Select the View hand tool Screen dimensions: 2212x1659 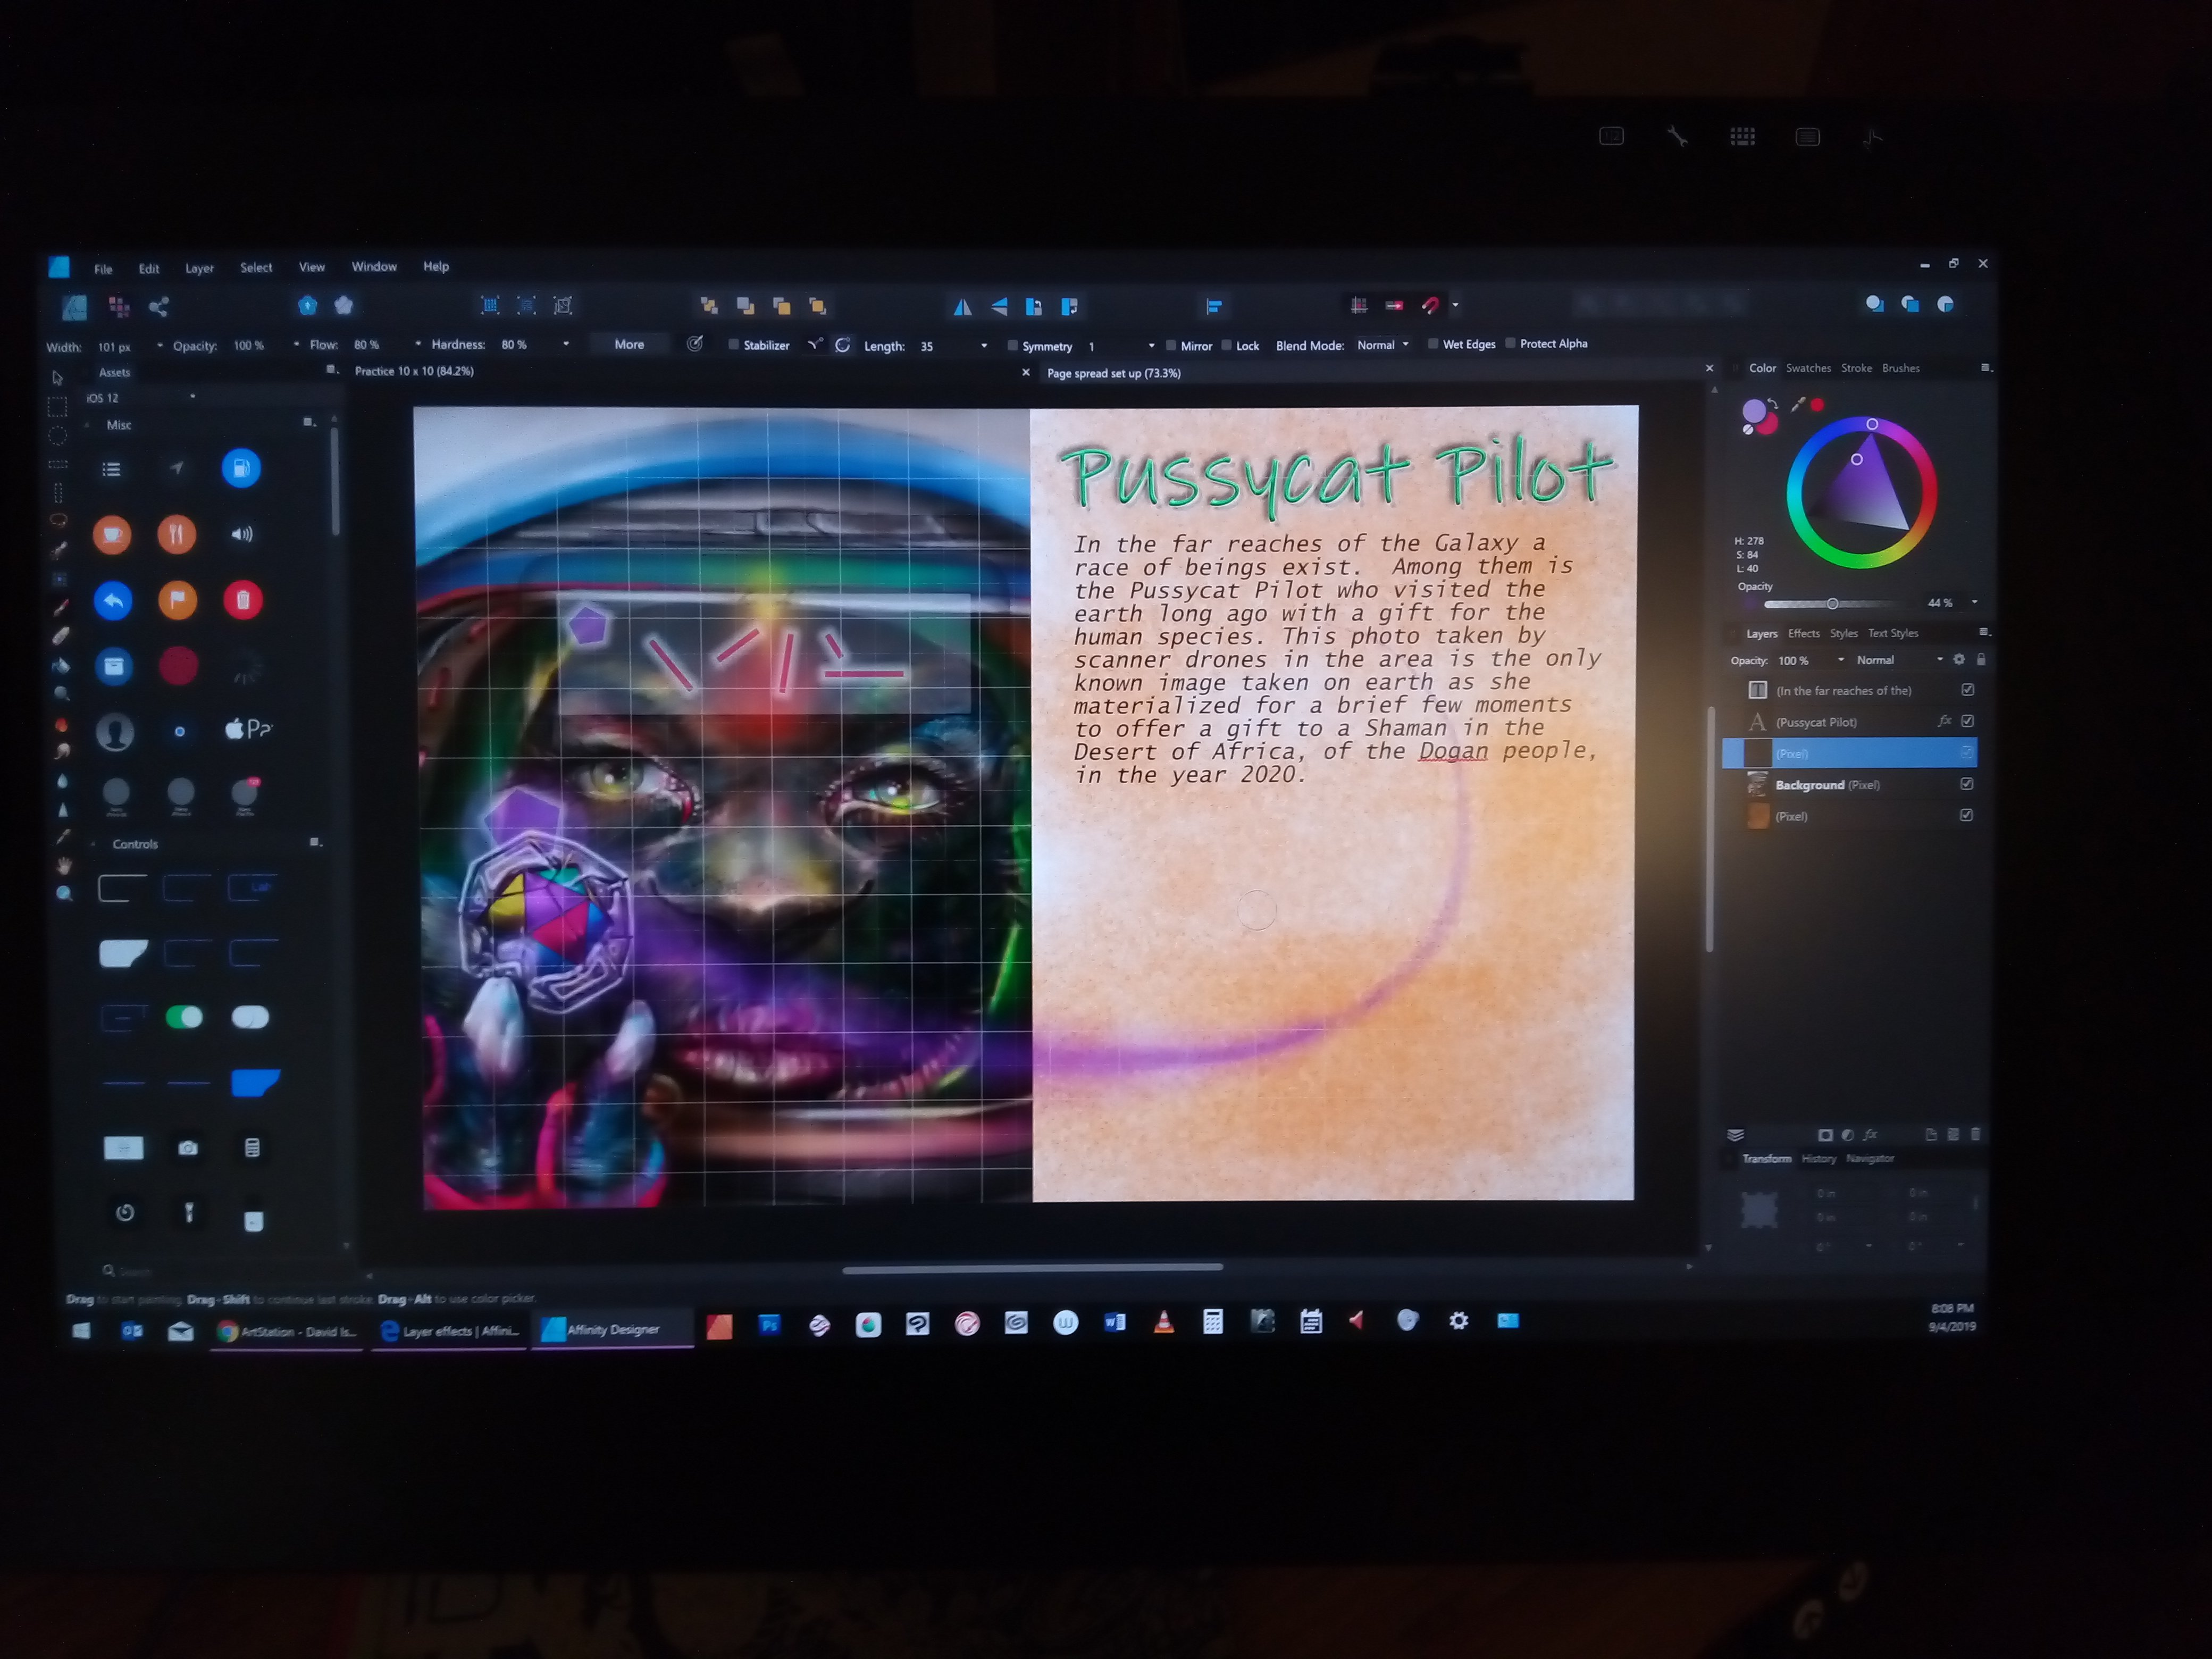[x=64, y=866]
